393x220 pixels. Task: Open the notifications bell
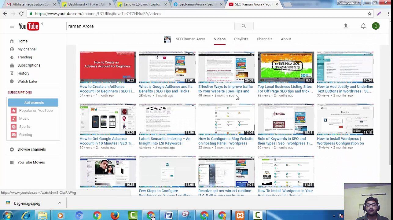tap(363, 26)
